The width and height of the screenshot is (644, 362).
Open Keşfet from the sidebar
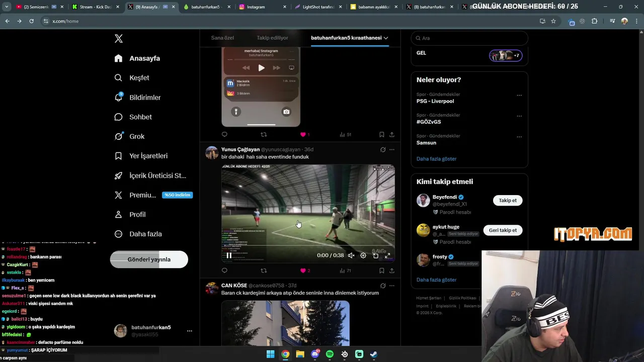(x=132, y=78)
